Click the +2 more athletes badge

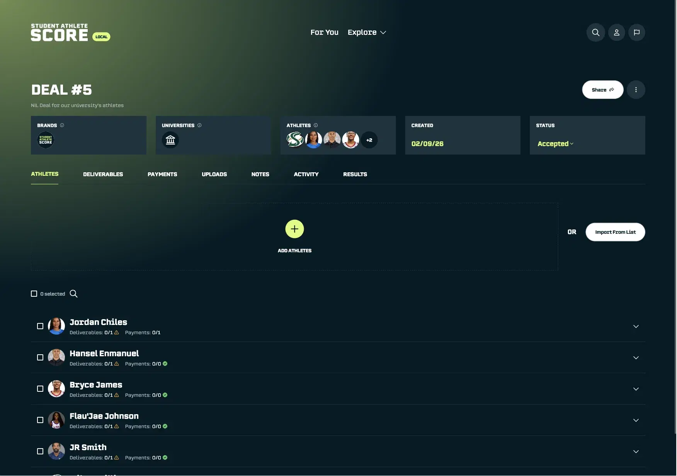[x=369, y=140]
